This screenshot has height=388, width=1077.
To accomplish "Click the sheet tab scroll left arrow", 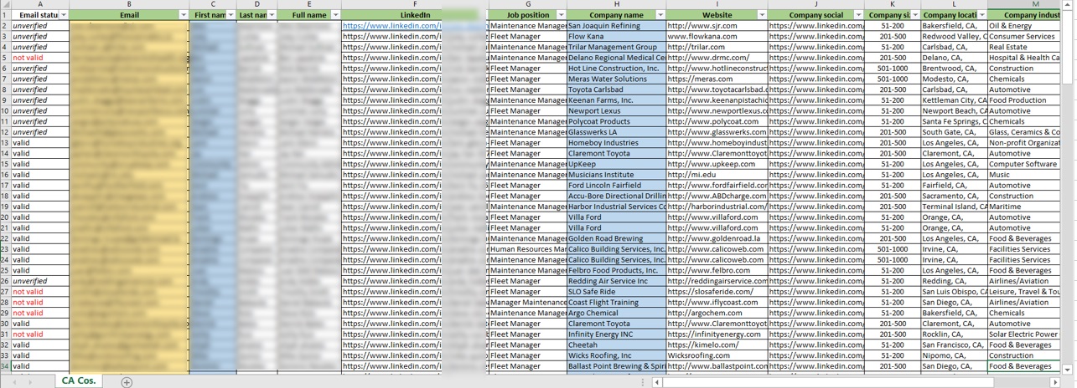I will (x=15, y=382).
